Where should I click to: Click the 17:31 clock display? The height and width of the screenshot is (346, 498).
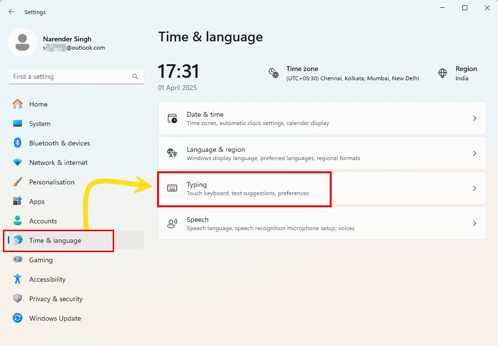coord(178,71)
